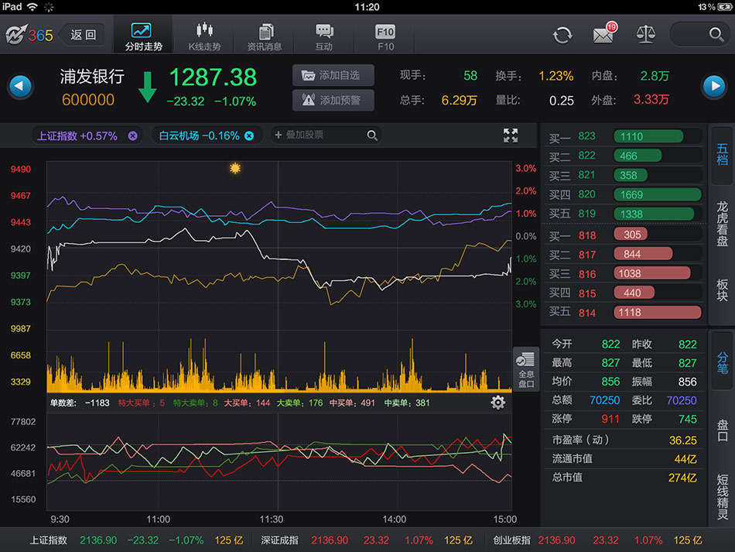Switch to the 分时走势 tab
Screen dimensions: 735x552
pos(143,36)
